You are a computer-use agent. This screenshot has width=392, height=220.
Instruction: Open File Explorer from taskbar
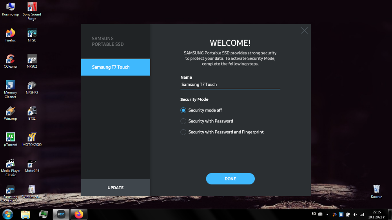click(25, 214)
